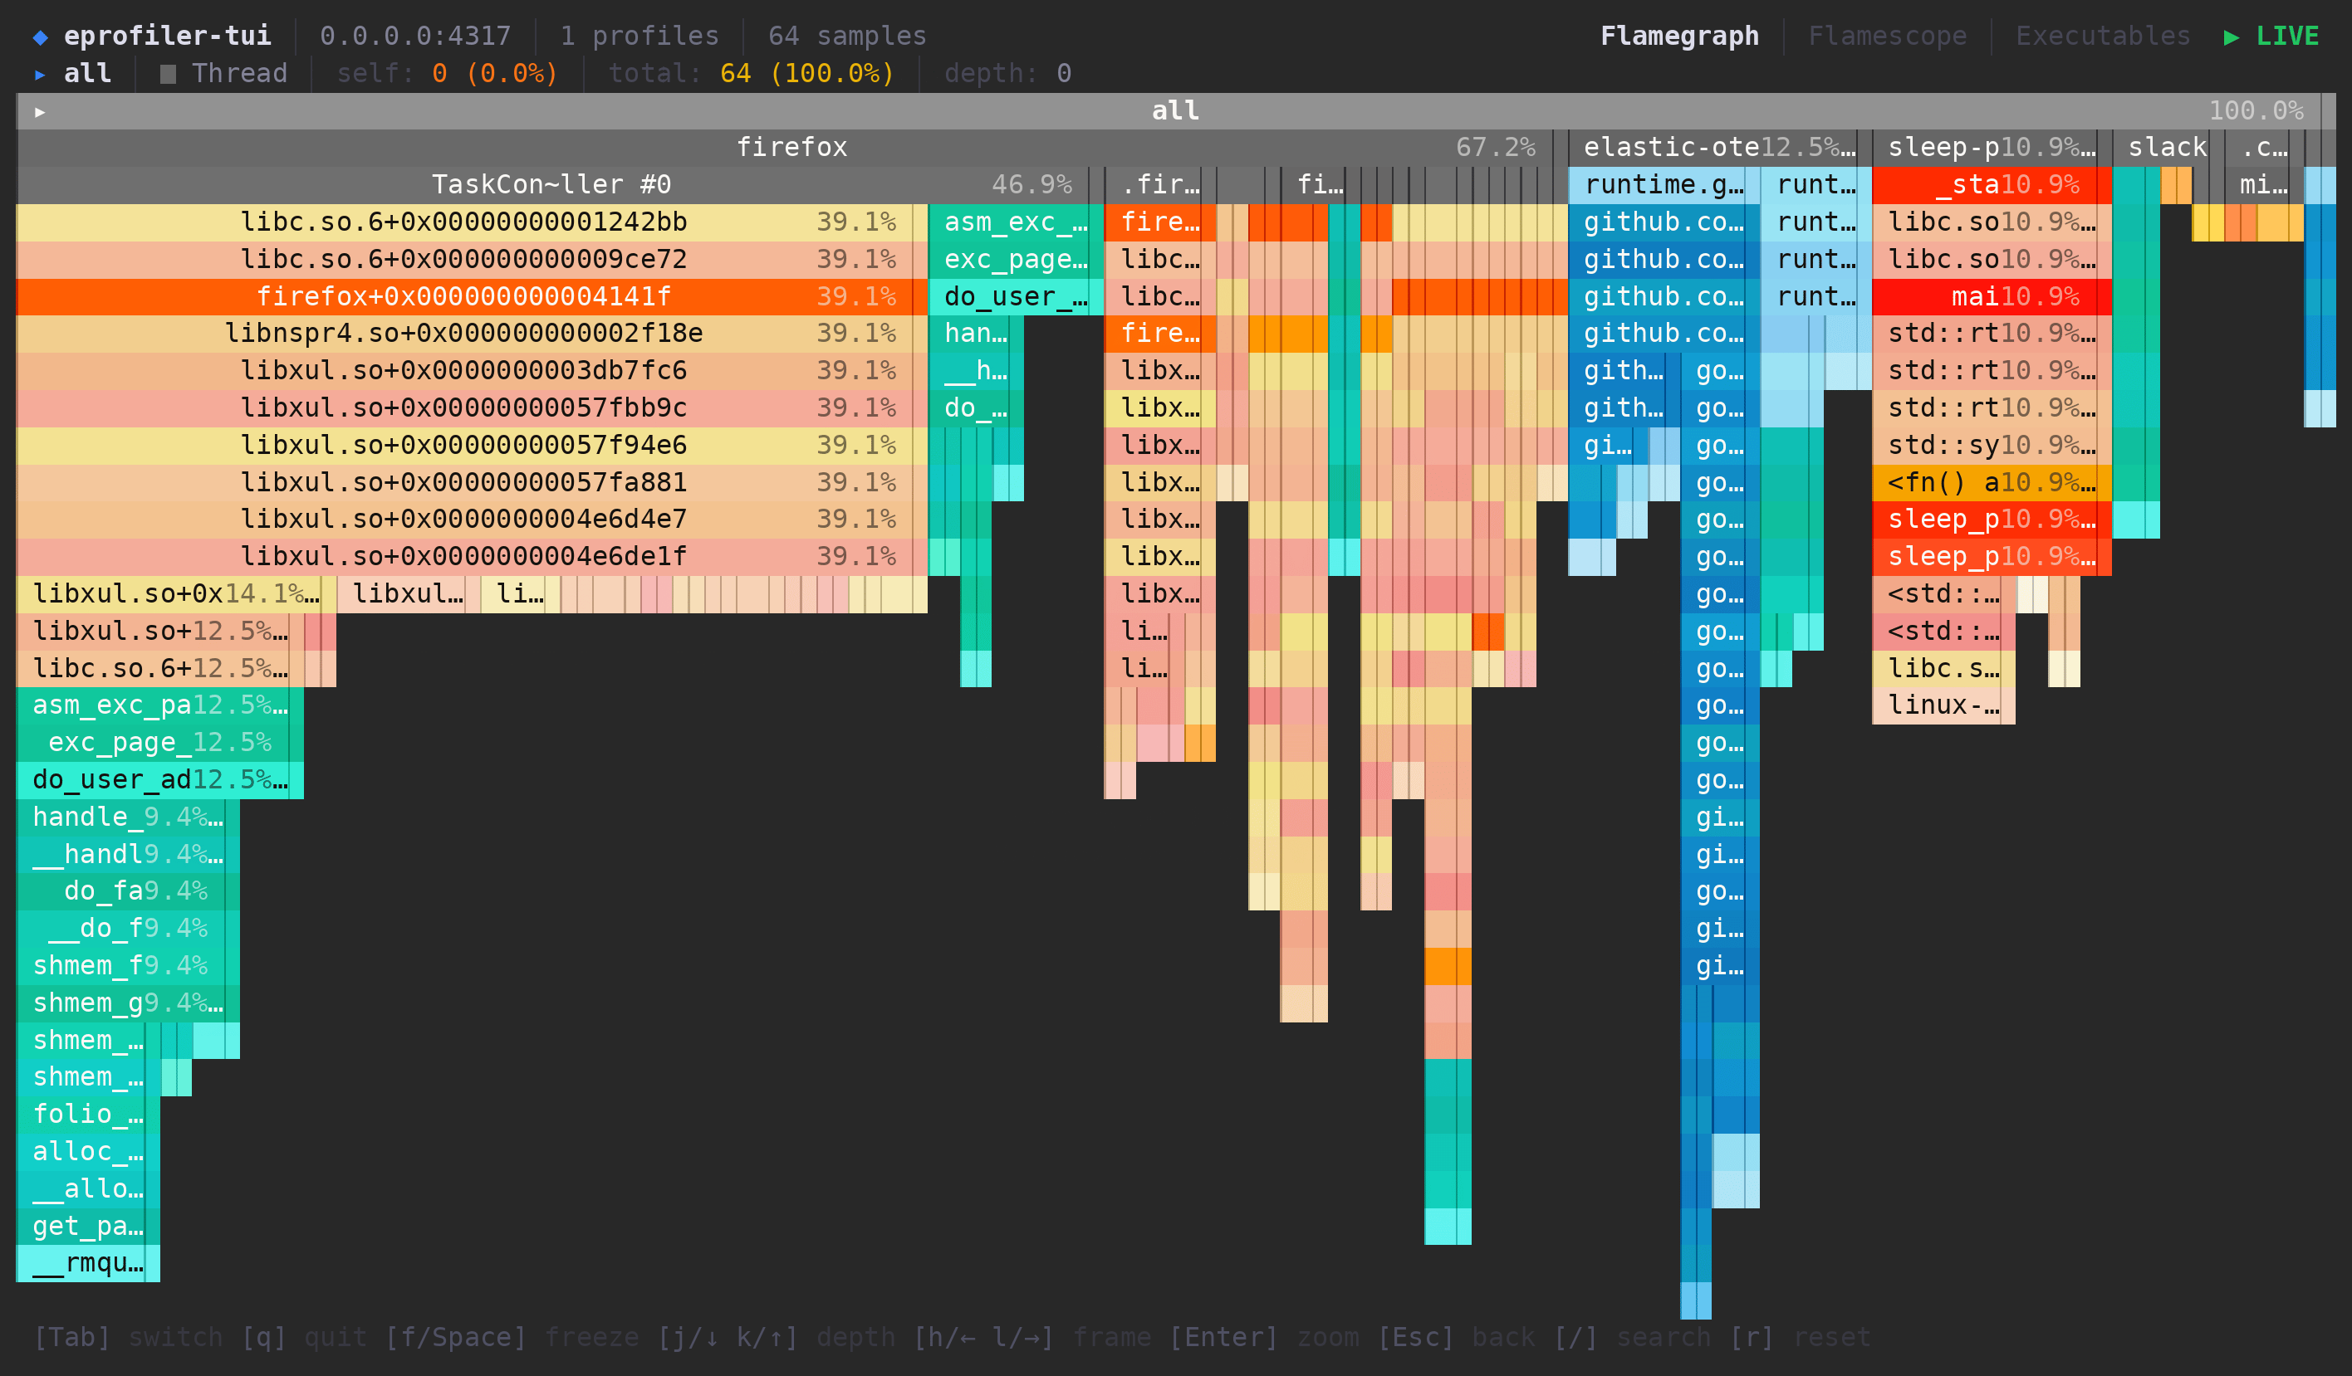Toggle the Thread checkbox
Viewport: 2352px width, 1376px height.
pyautogui.click(x=168, y=74)
